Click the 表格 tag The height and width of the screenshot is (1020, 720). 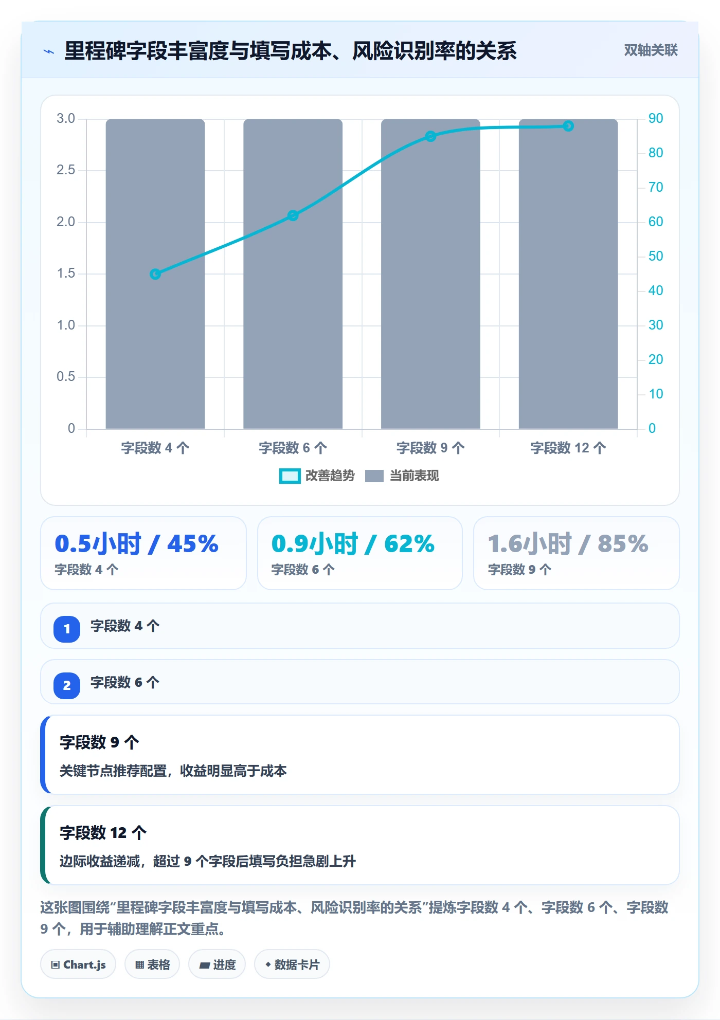pos(152,964)
